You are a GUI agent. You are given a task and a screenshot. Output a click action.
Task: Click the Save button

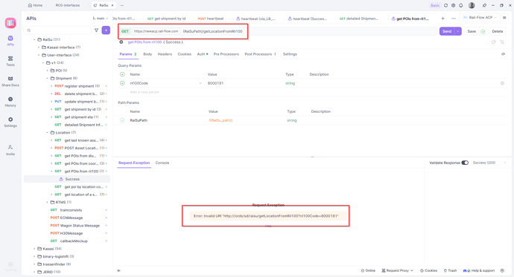(472, 31)
